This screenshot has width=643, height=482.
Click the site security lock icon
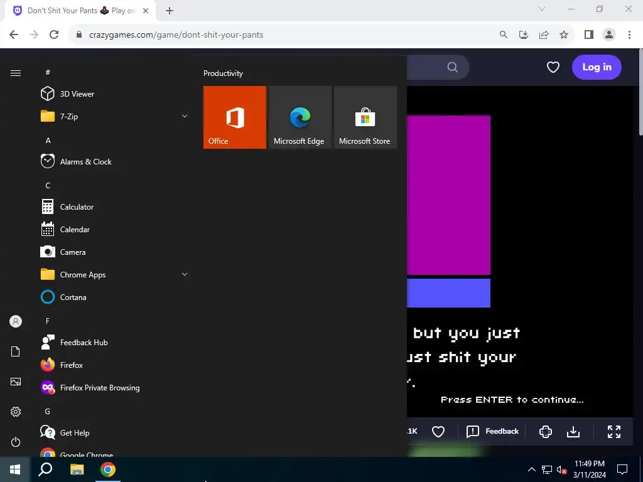click(x=79, y=35)
